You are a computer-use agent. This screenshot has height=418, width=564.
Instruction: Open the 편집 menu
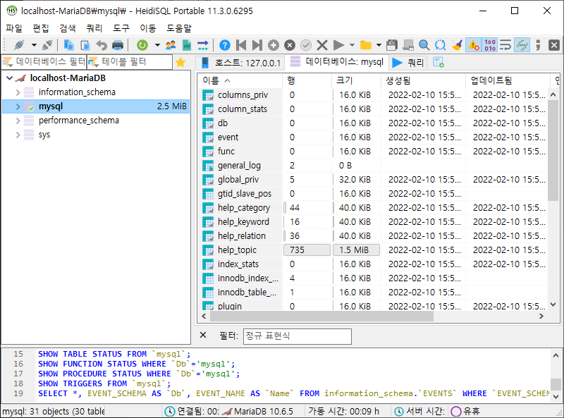[40, 28]
